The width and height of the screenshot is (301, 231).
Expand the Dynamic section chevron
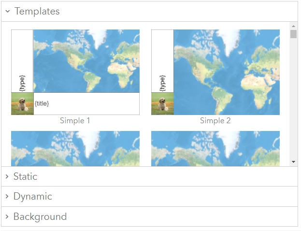click(x=7, y=197)
